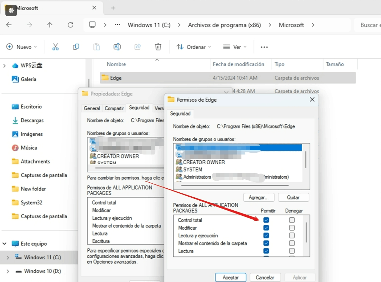Image resolution: width=381 pixels, height=282 pixels.
Task: Select Seguridad tab in Propiedades: Edge
Action: 139,108
